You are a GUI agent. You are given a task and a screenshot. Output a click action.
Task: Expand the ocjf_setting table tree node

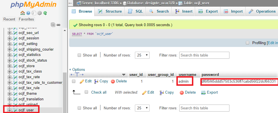[10, 44]
